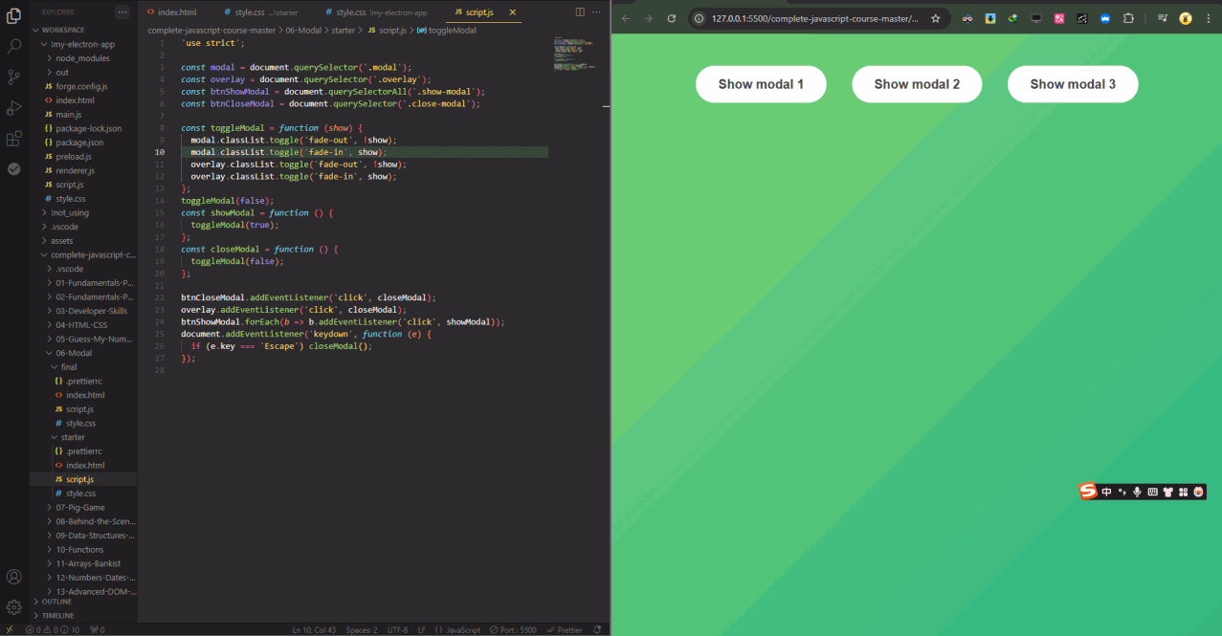This screenshot has height=636, width=1222.
Task: Open the Chrome extensions puzzle icon
Action: tap(1128, 18)
